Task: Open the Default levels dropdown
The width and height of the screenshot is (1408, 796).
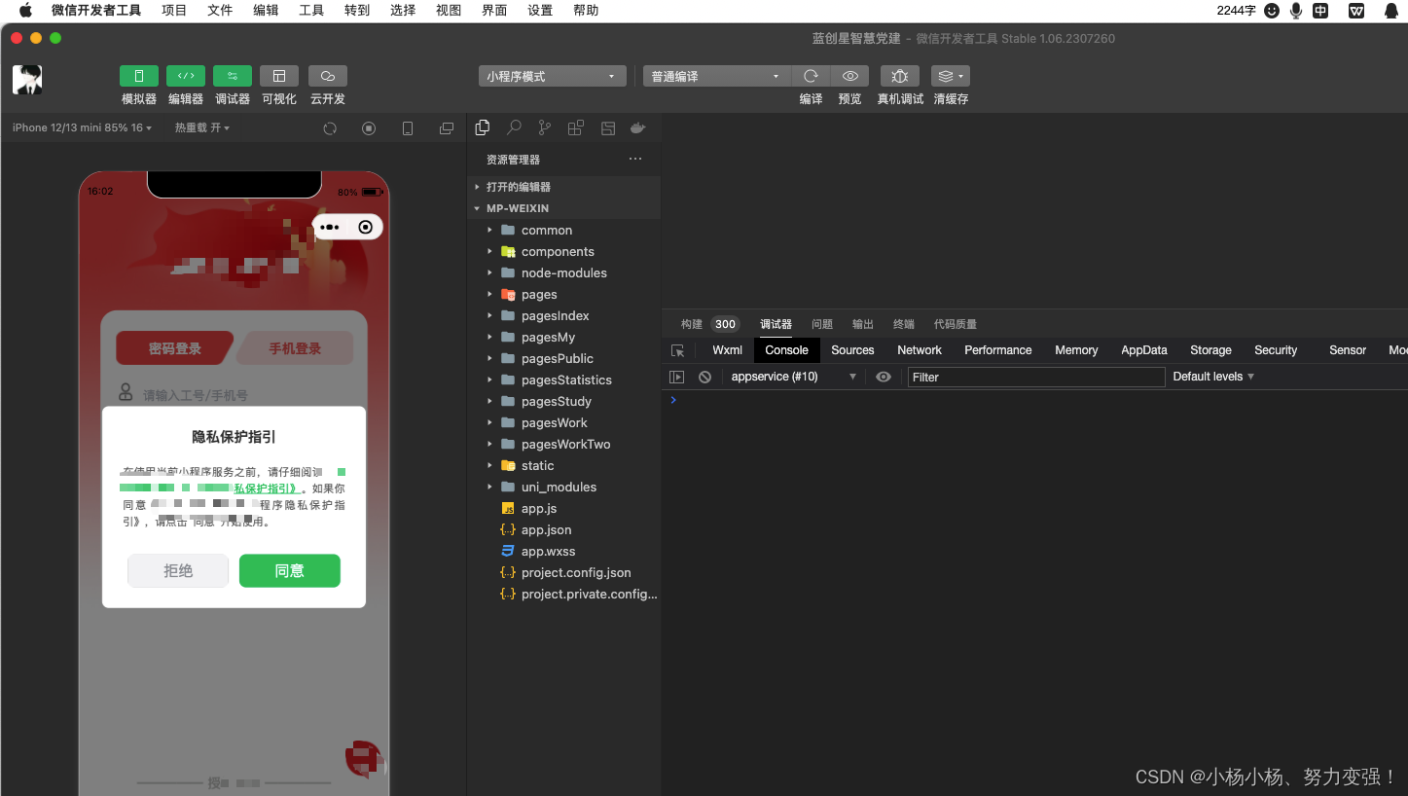Action: pyautogui.click(x=1213, y=377)
